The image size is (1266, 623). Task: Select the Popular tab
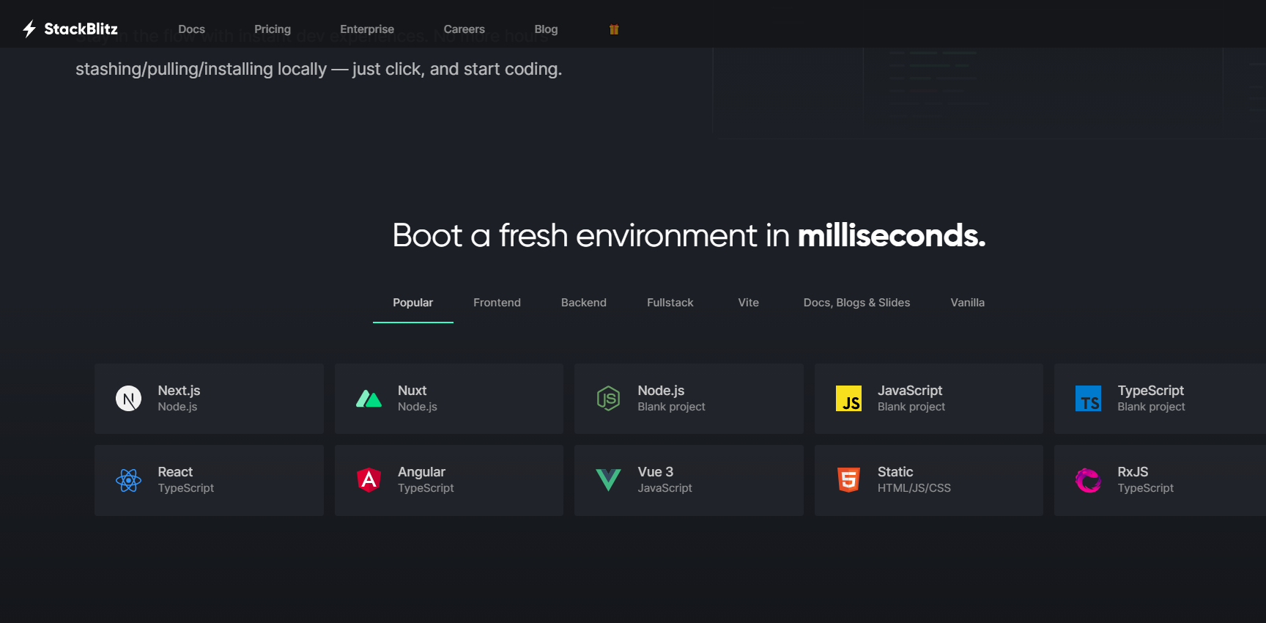click(x=413, y=303)
